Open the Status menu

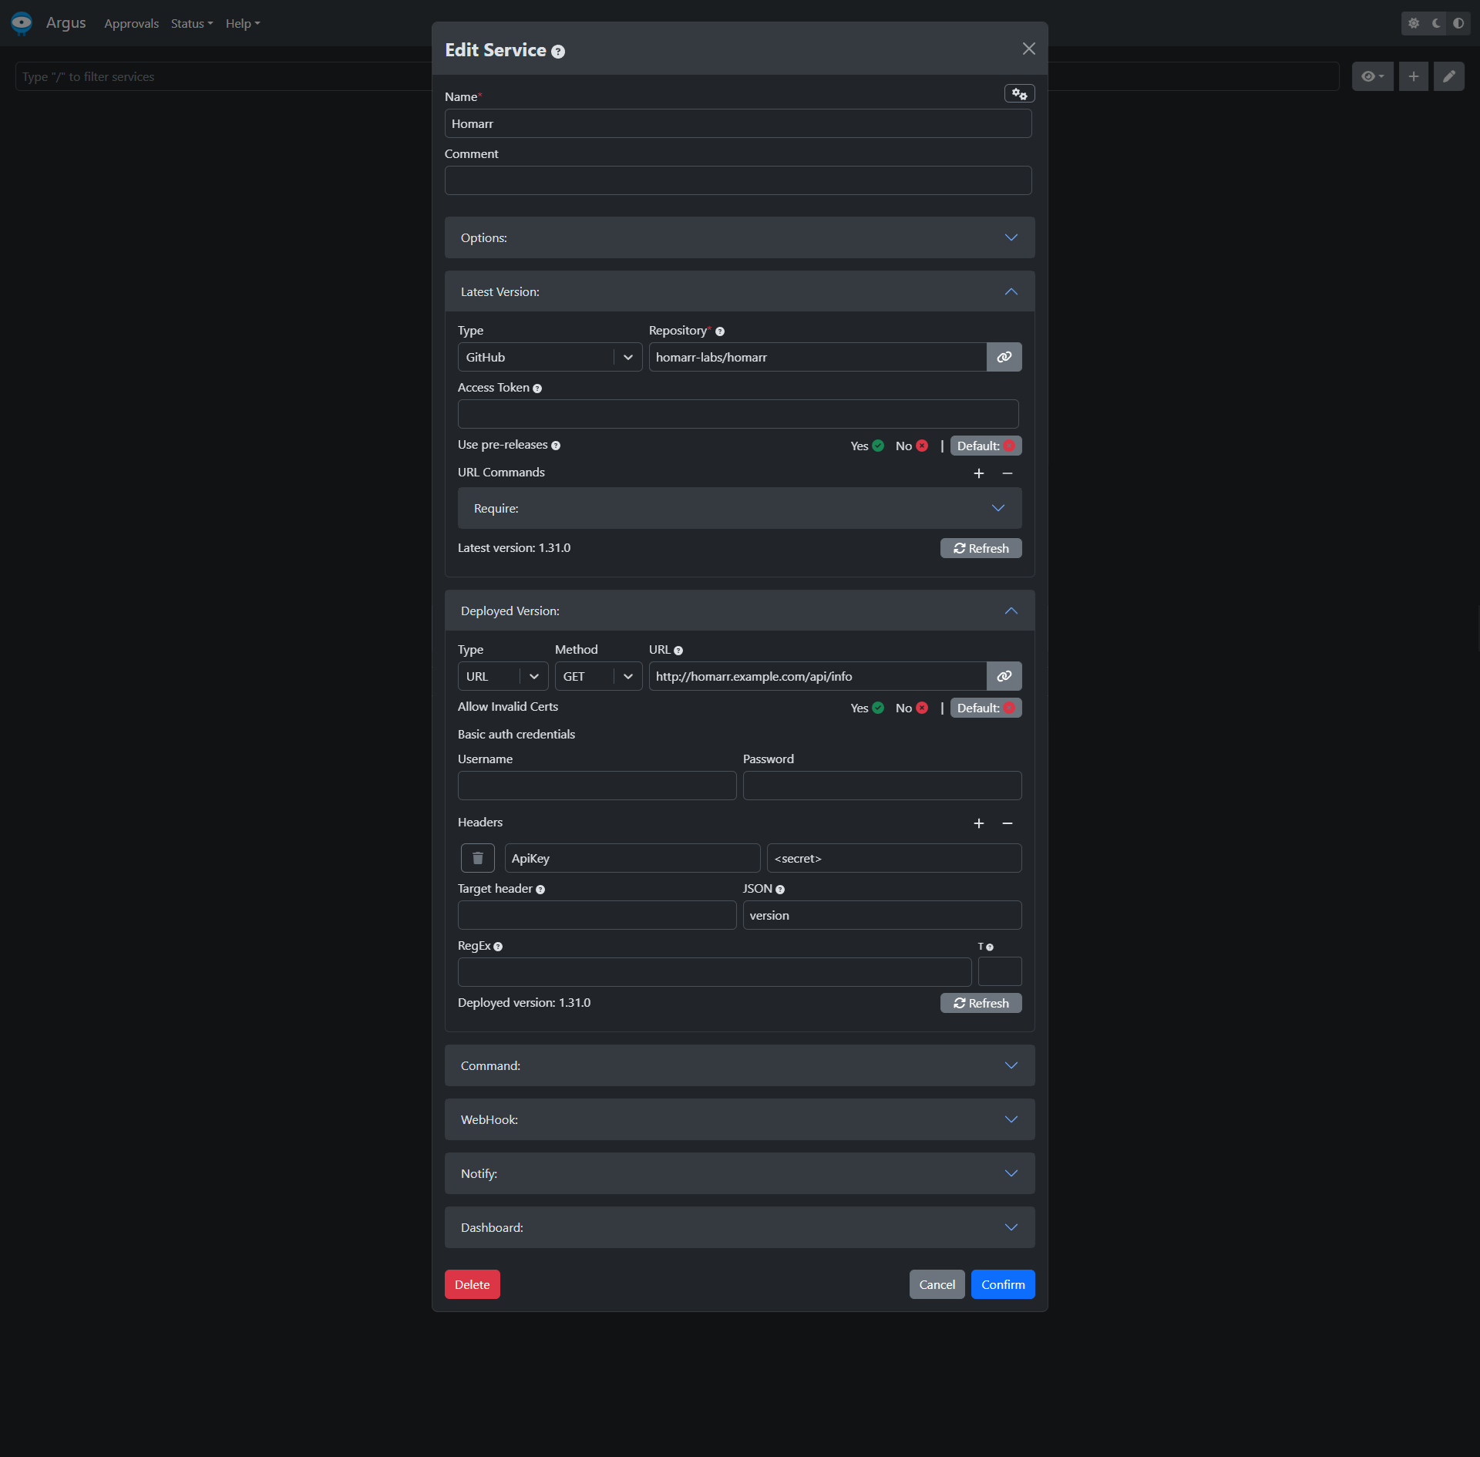click(x=191, y=24)
